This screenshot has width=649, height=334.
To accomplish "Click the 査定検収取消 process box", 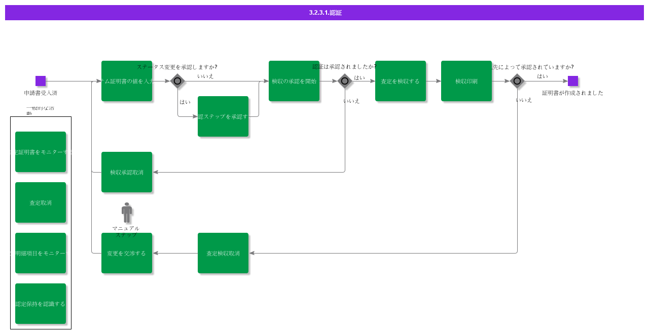I will [x=223, y=253].
